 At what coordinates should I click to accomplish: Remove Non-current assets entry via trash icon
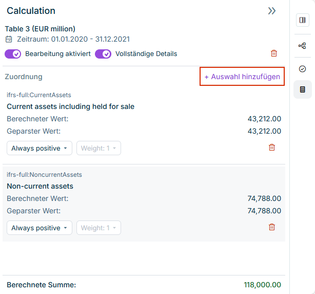272,227
